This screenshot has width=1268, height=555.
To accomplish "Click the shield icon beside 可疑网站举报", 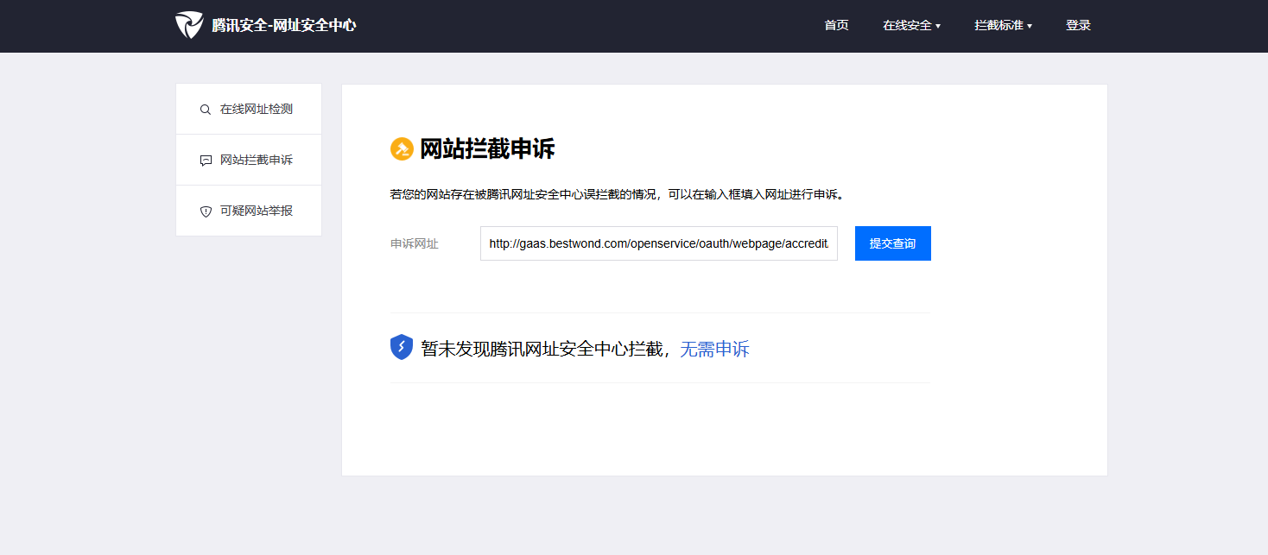I will tap(206, 211).
